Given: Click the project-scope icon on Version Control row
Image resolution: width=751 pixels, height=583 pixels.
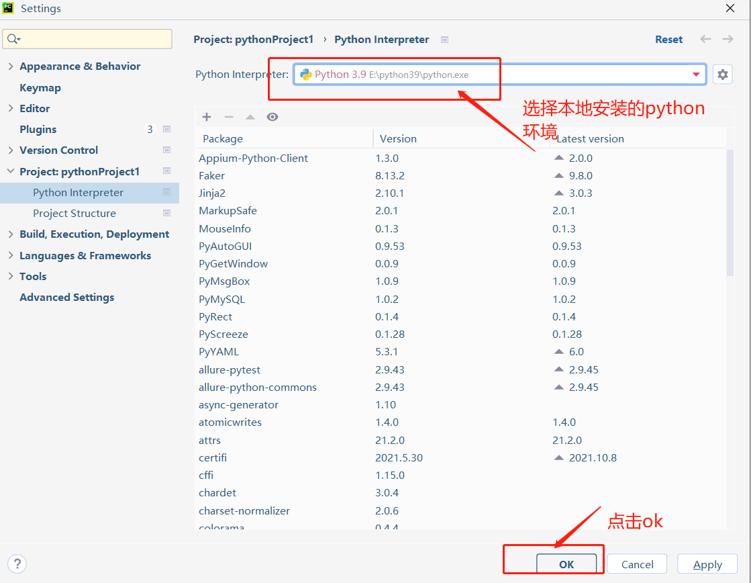Looking at the screenshot, I should (x=166, y=150).
